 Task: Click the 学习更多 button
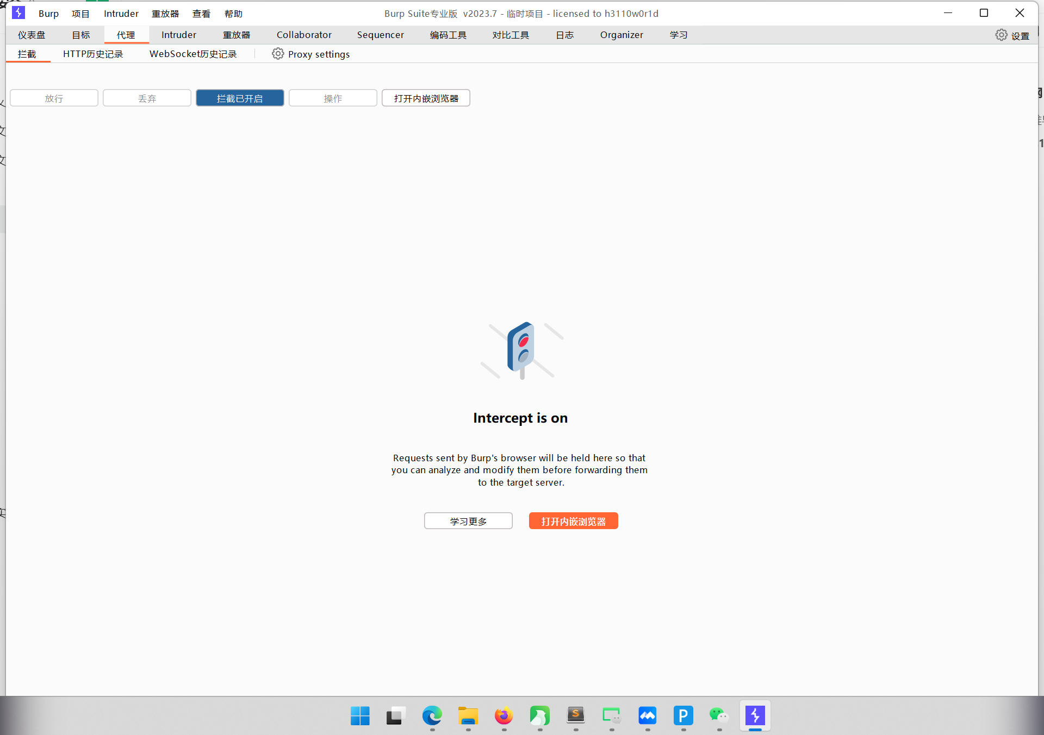pos(468,521)
